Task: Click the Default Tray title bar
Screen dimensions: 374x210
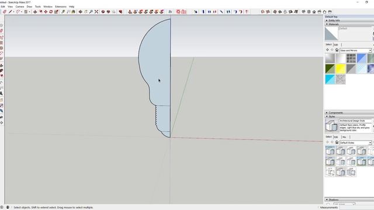Action: [x=349, y=17]
